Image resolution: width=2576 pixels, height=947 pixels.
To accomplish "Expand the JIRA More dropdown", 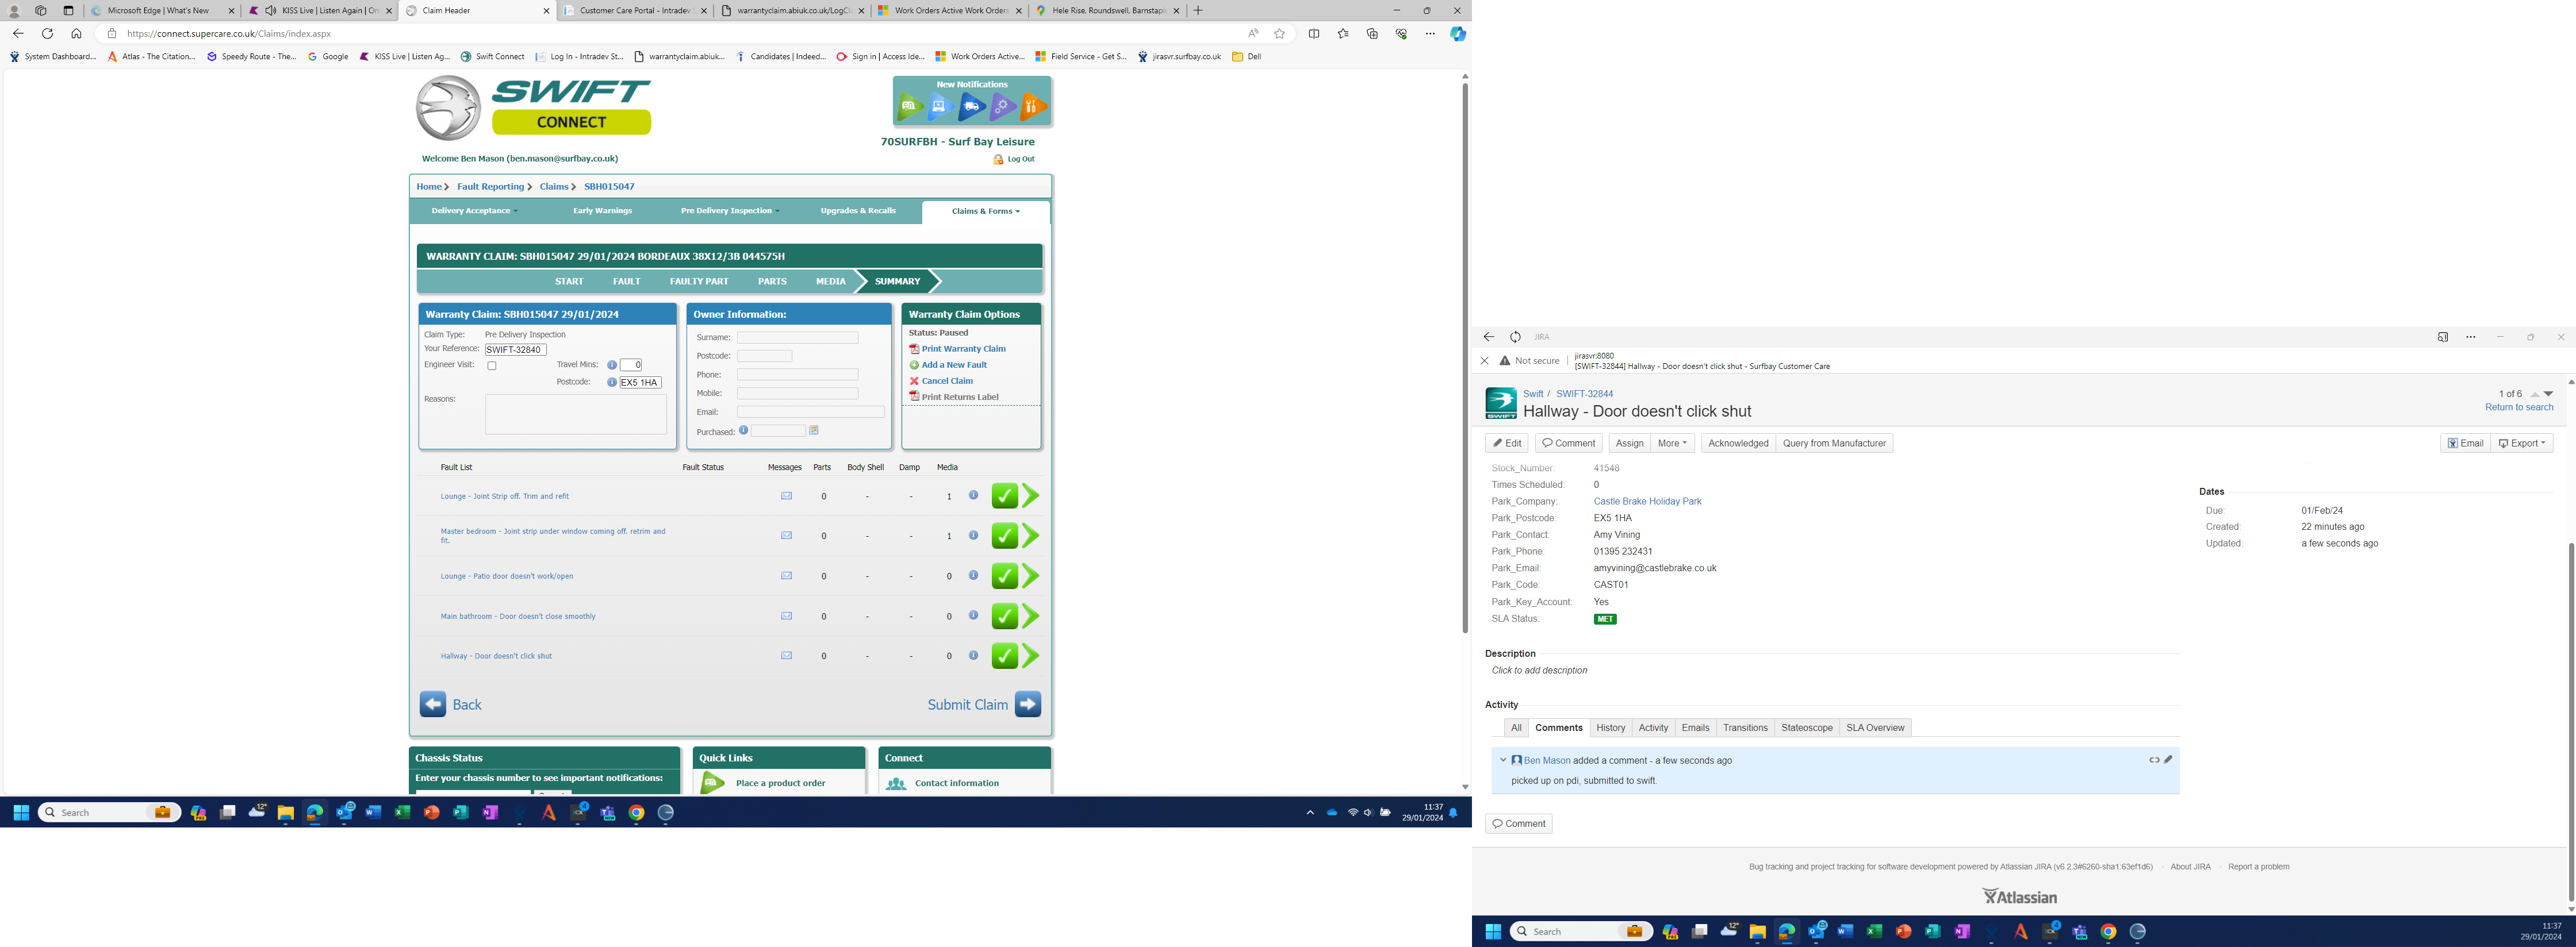I will point(1672,444).
